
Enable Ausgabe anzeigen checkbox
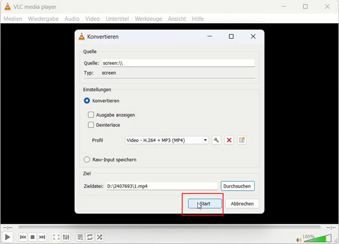(x=91, y=114)
